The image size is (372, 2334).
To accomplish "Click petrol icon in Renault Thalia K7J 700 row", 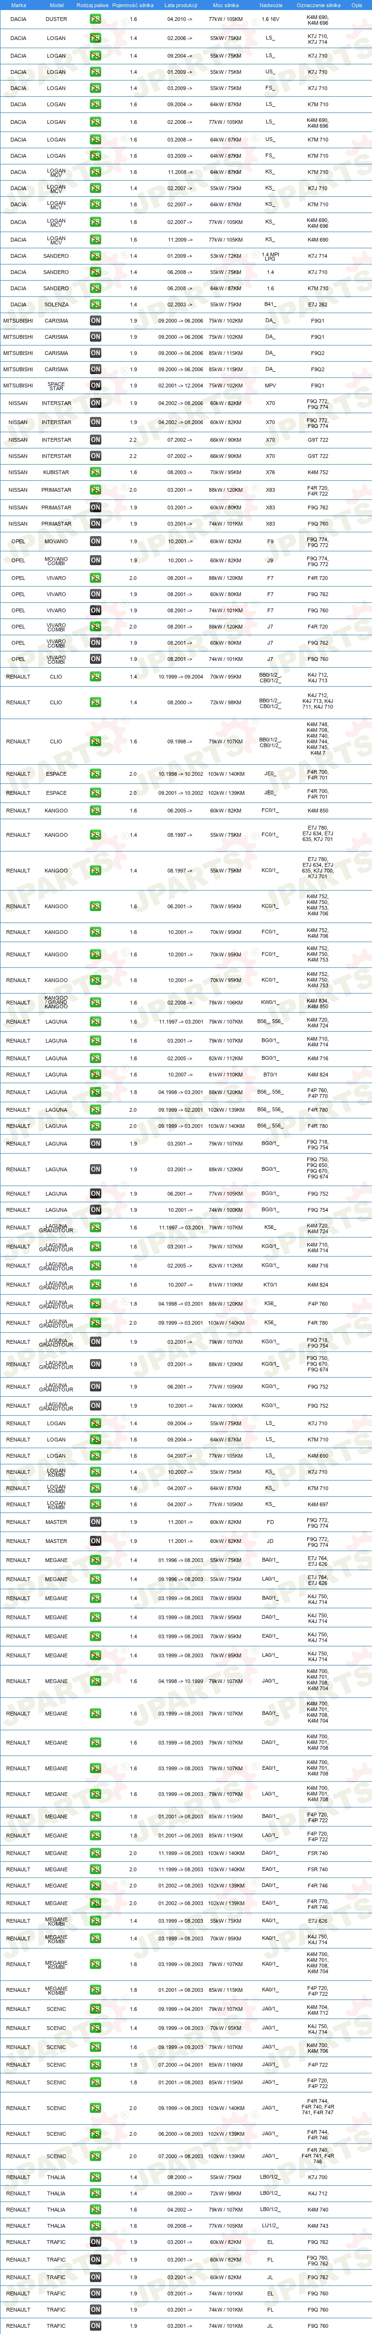I will [95, 2177].
